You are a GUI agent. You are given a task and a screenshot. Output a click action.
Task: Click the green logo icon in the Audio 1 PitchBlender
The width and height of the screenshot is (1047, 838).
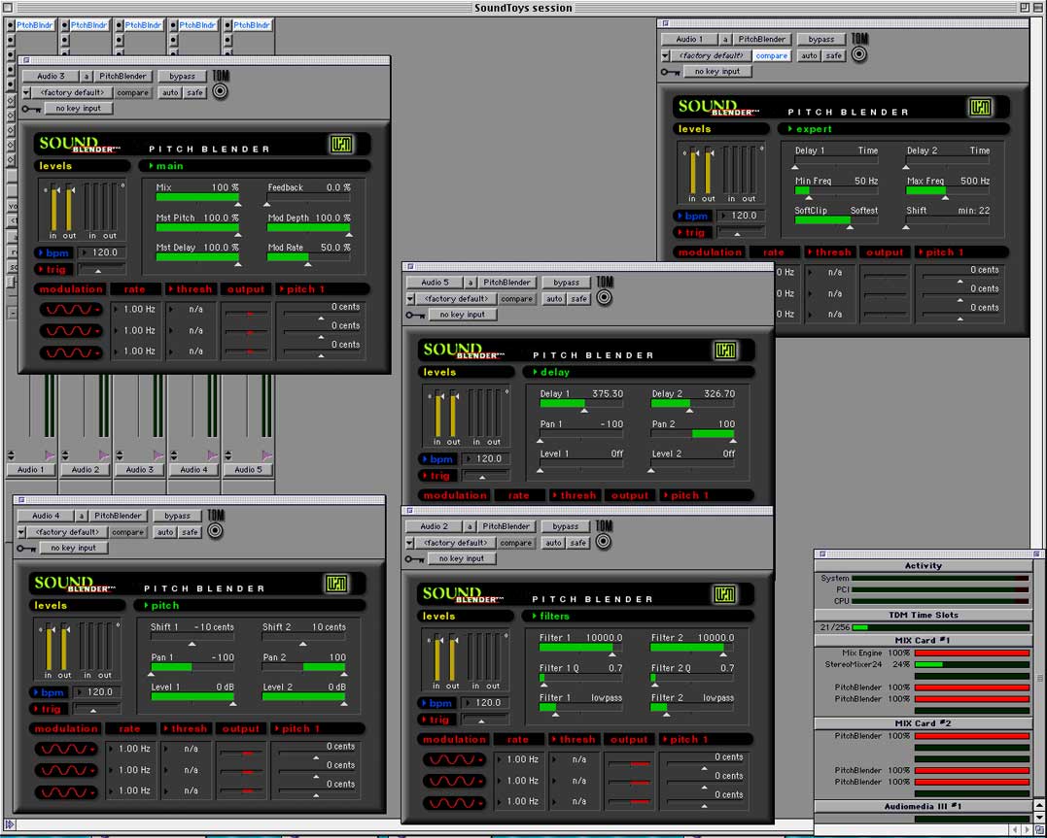click(x=980, y=107)
